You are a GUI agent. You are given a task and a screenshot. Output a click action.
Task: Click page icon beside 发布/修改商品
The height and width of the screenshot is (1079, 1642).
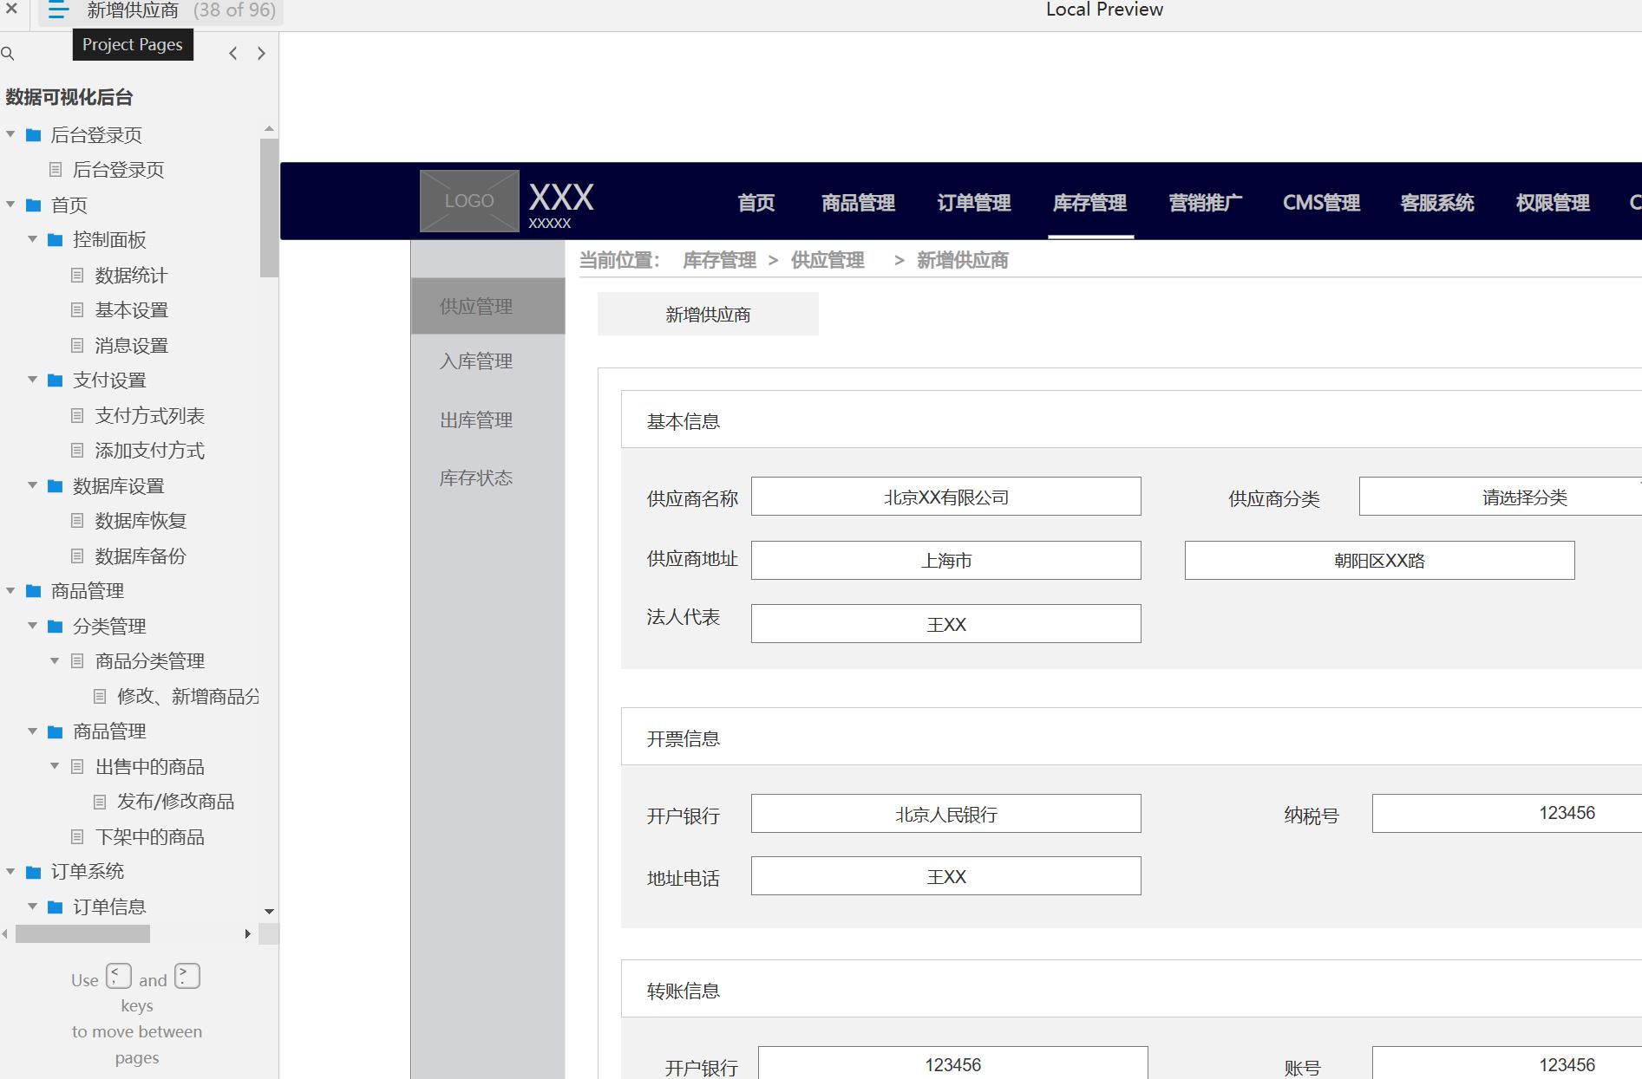pyautogui.click(x=100, y=802)
